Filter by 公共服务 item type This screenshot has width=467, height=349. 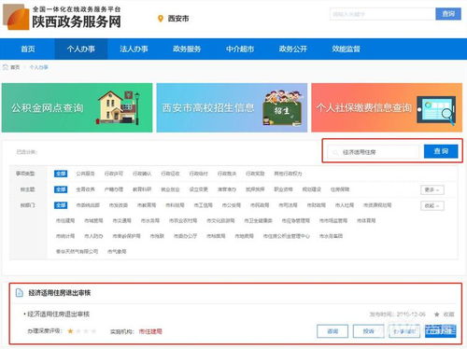85,174
